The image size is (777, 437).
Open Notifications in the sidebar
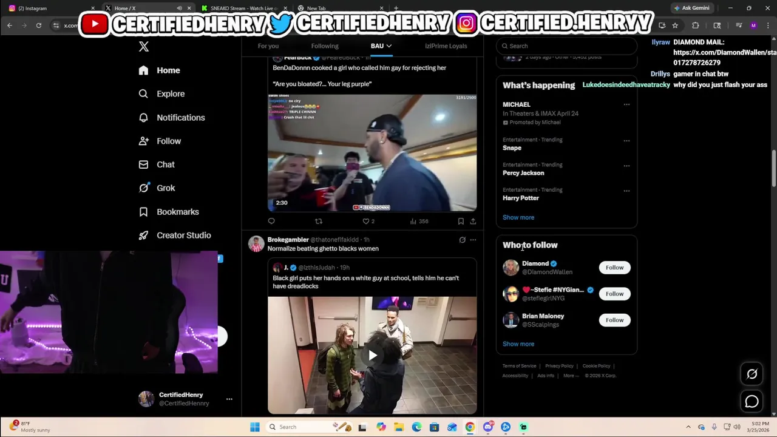pos(171,118)
